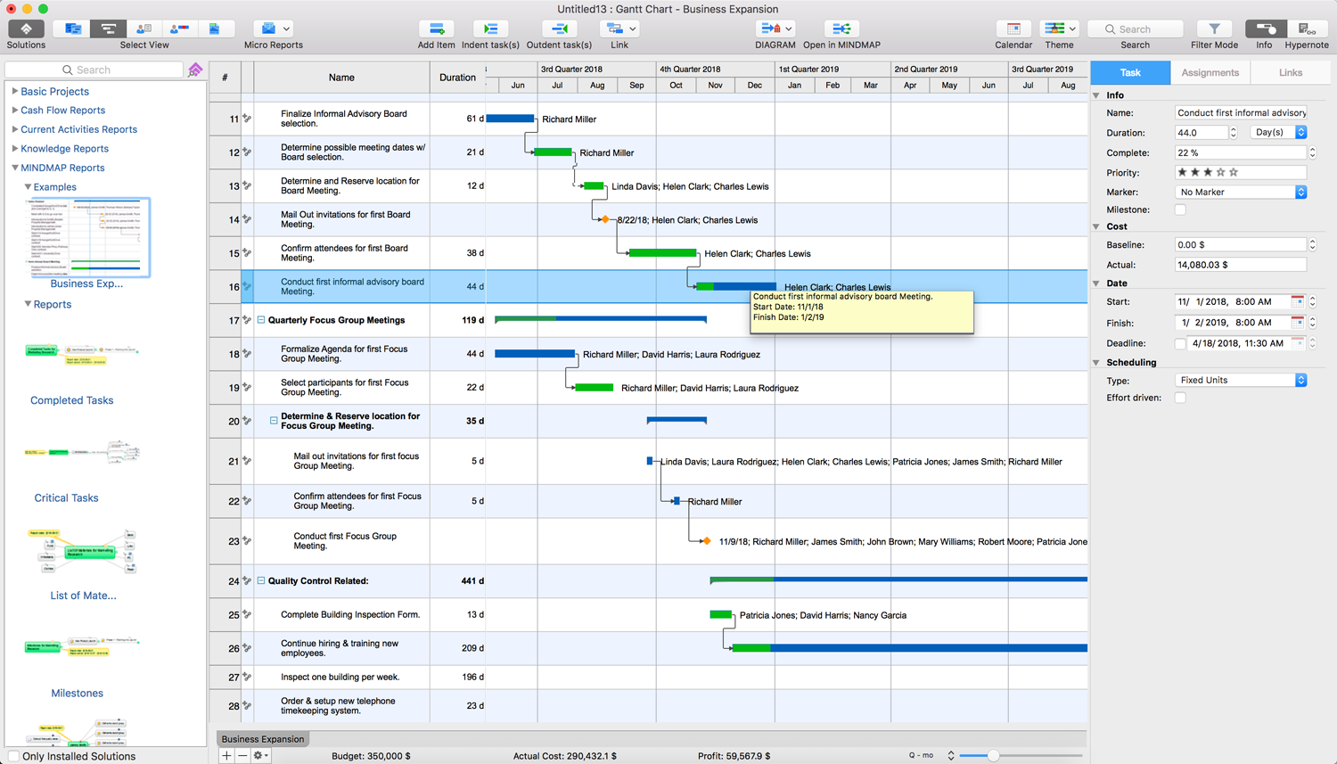Viewport: 1337px width, 764px height.
Task: Click the Add Item toolbar icon
Action: (x=436, y=29)
